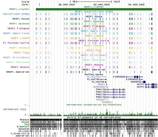Select the X_tropicalis alignment row label
This screenshot has width=158, height=137.
(x=20, y=133)
